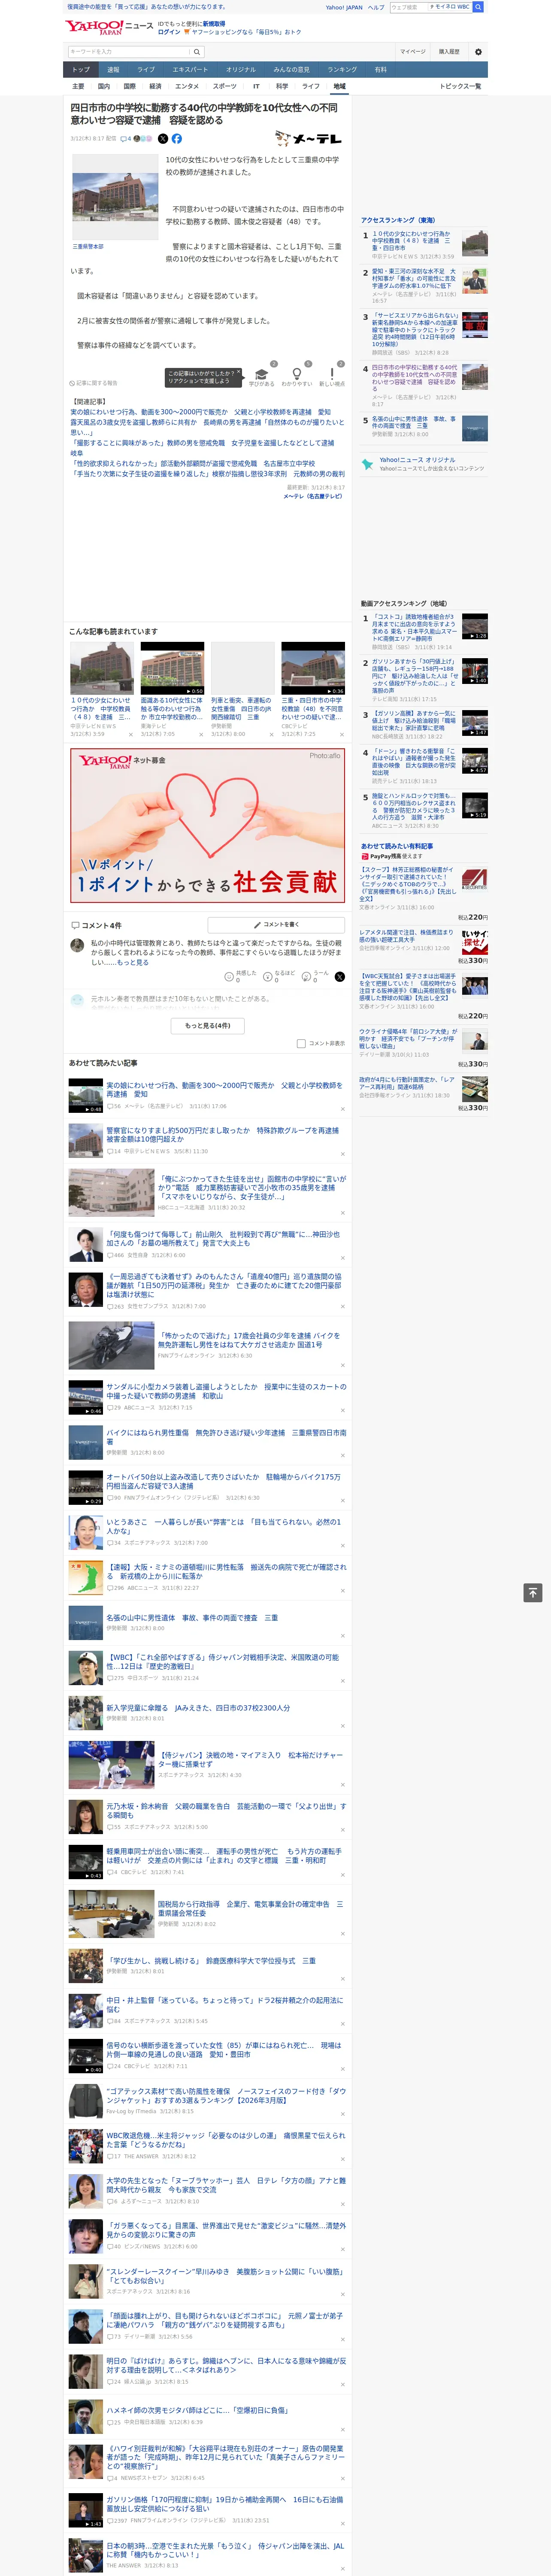Click the コメントを書く button

click(276, 925)
